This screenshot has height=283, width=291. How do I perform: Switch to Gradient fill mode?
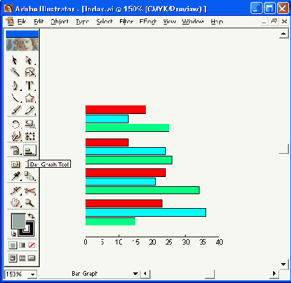[23, 245]
